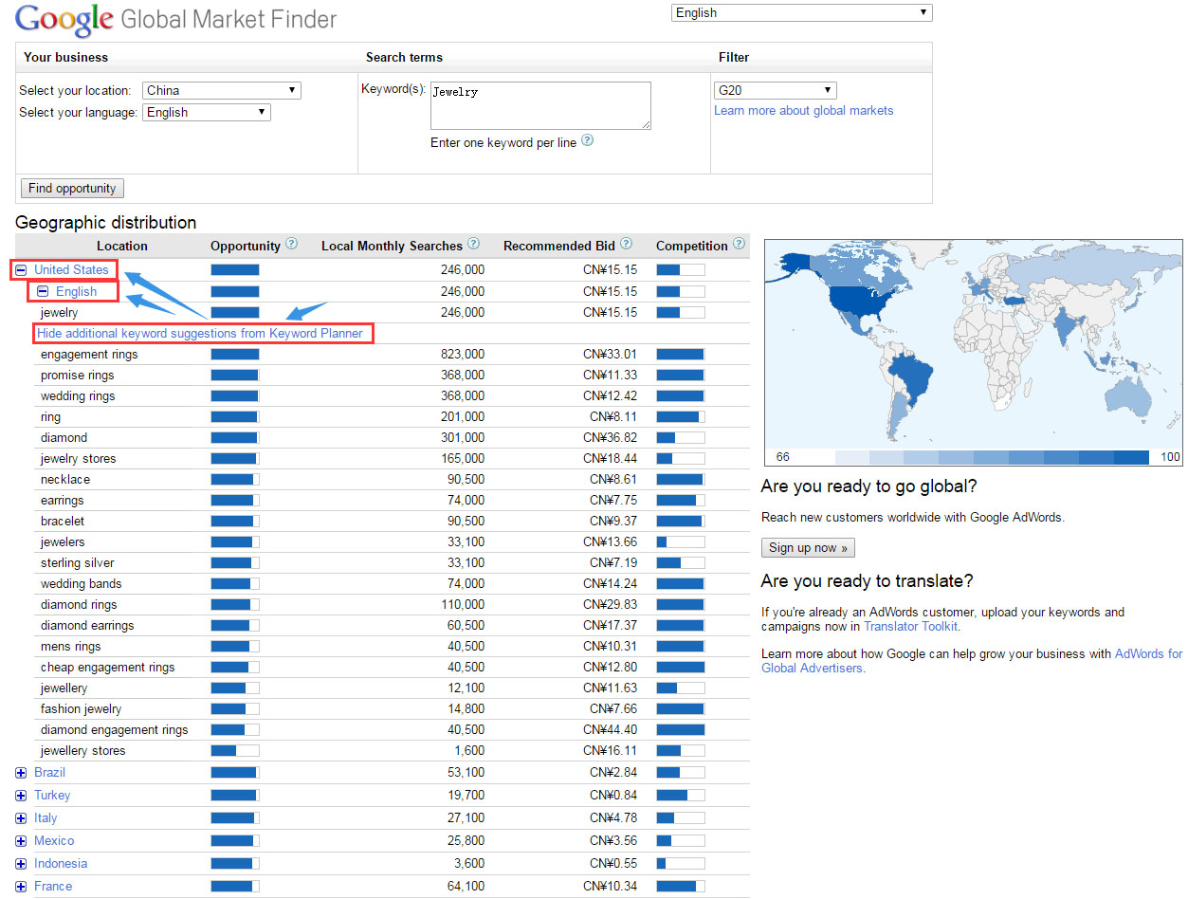This screenshot has height=899, width=1188.
Task: Collapse the United States row
Action: (x=21, y=270)
